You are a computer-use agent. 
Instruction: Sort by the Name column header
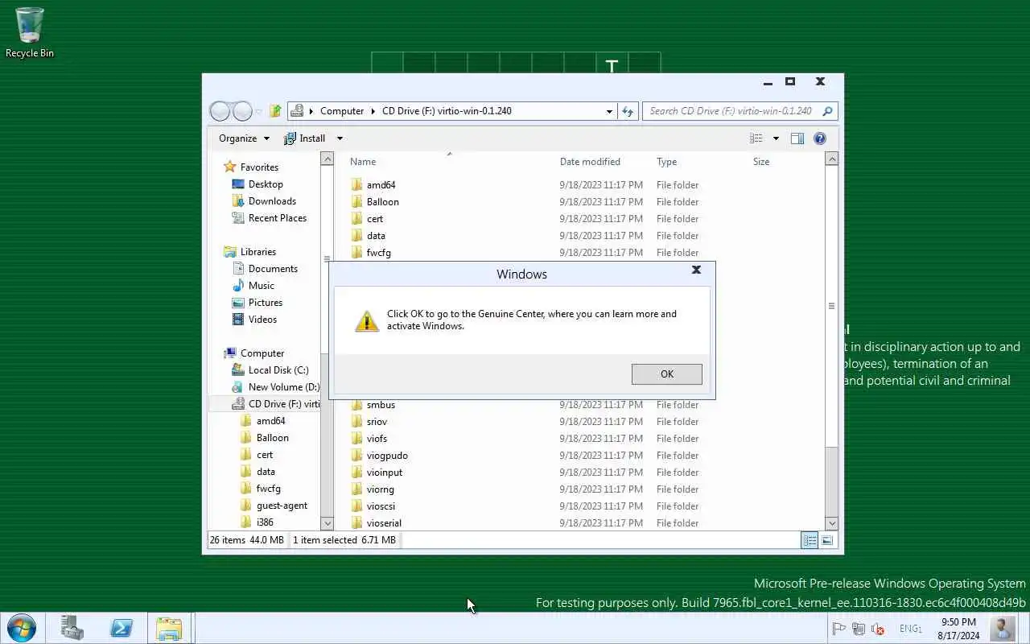(363, 162)
